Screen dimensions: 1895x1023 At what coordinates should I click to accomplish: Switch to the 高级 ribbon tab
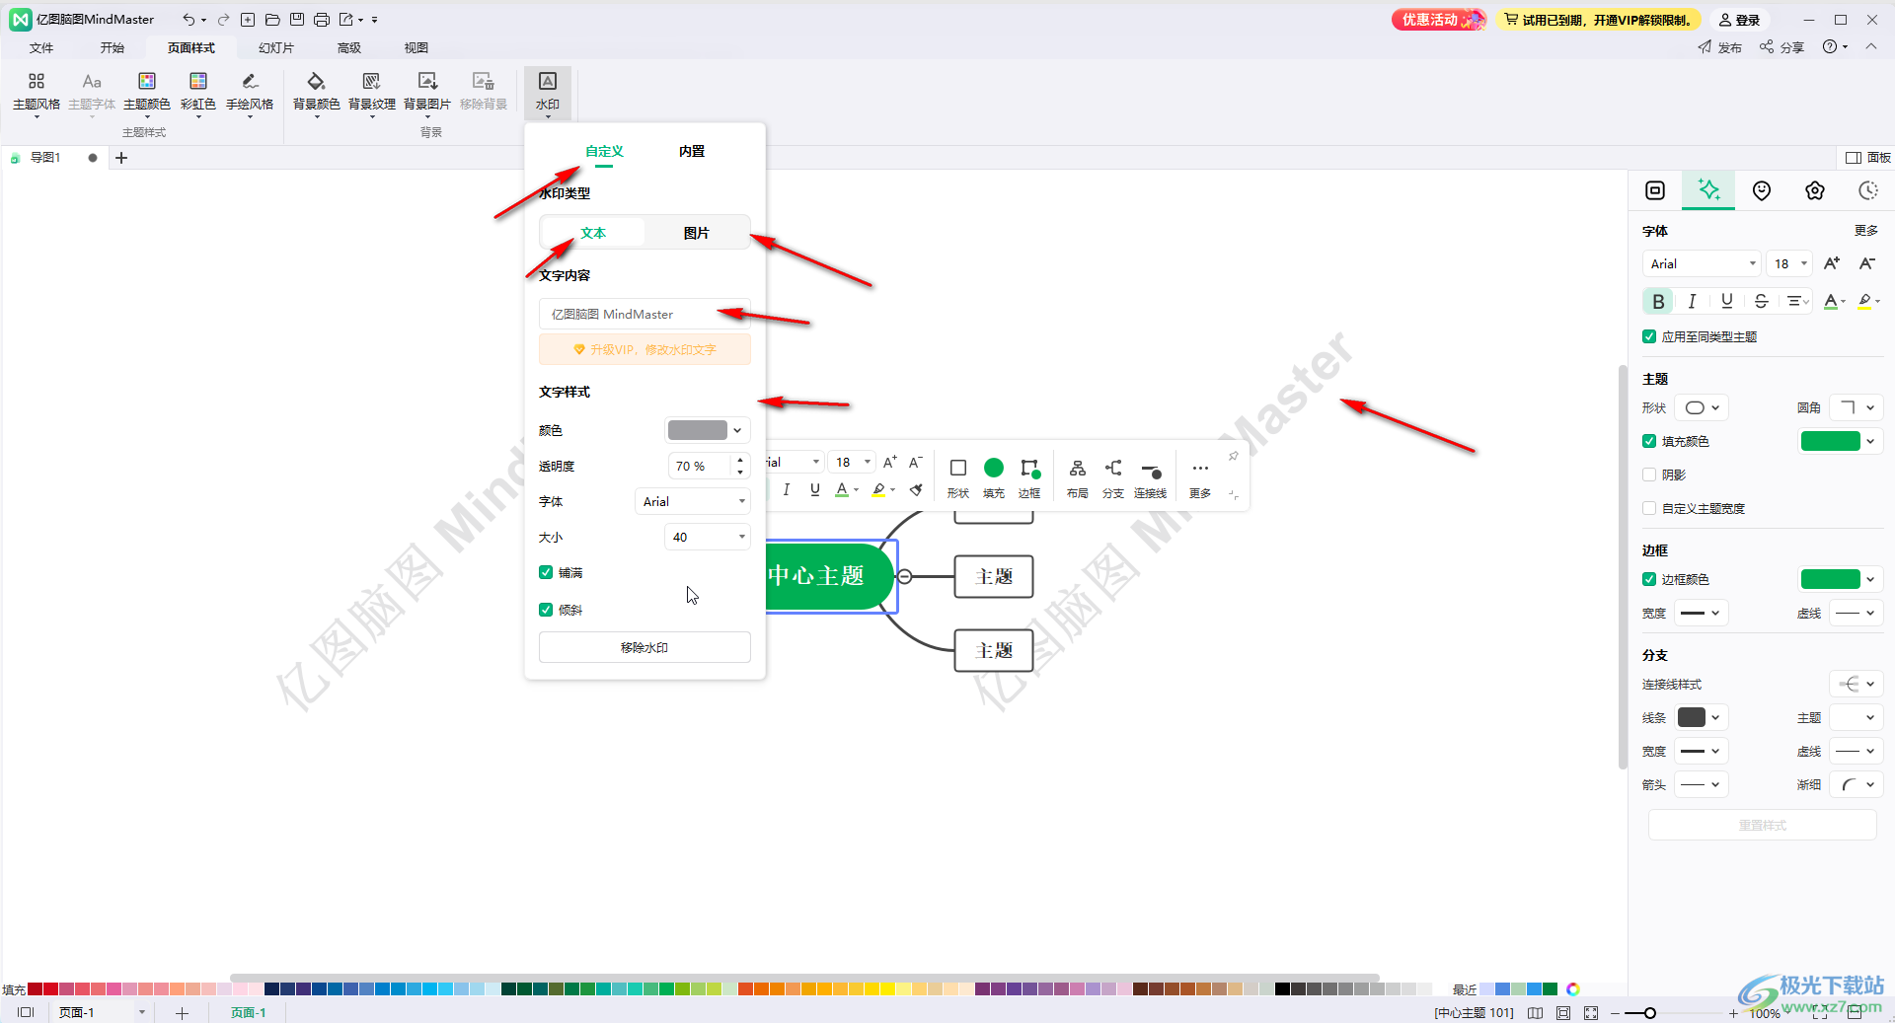pyautogui.click(x=349, y=47)
